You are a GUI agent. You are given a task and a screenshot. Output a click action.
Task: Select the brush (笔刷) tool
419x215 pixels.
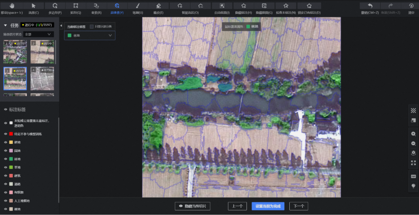[x=137, y=6]
